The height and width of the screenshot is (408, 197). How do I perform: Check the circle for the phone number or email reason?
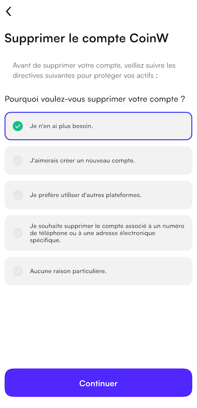pyautogui.click(x=18, y=233)
